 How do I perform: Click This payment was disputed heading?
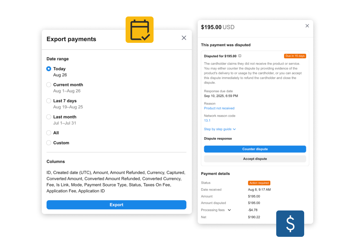[x=226, y=45]
